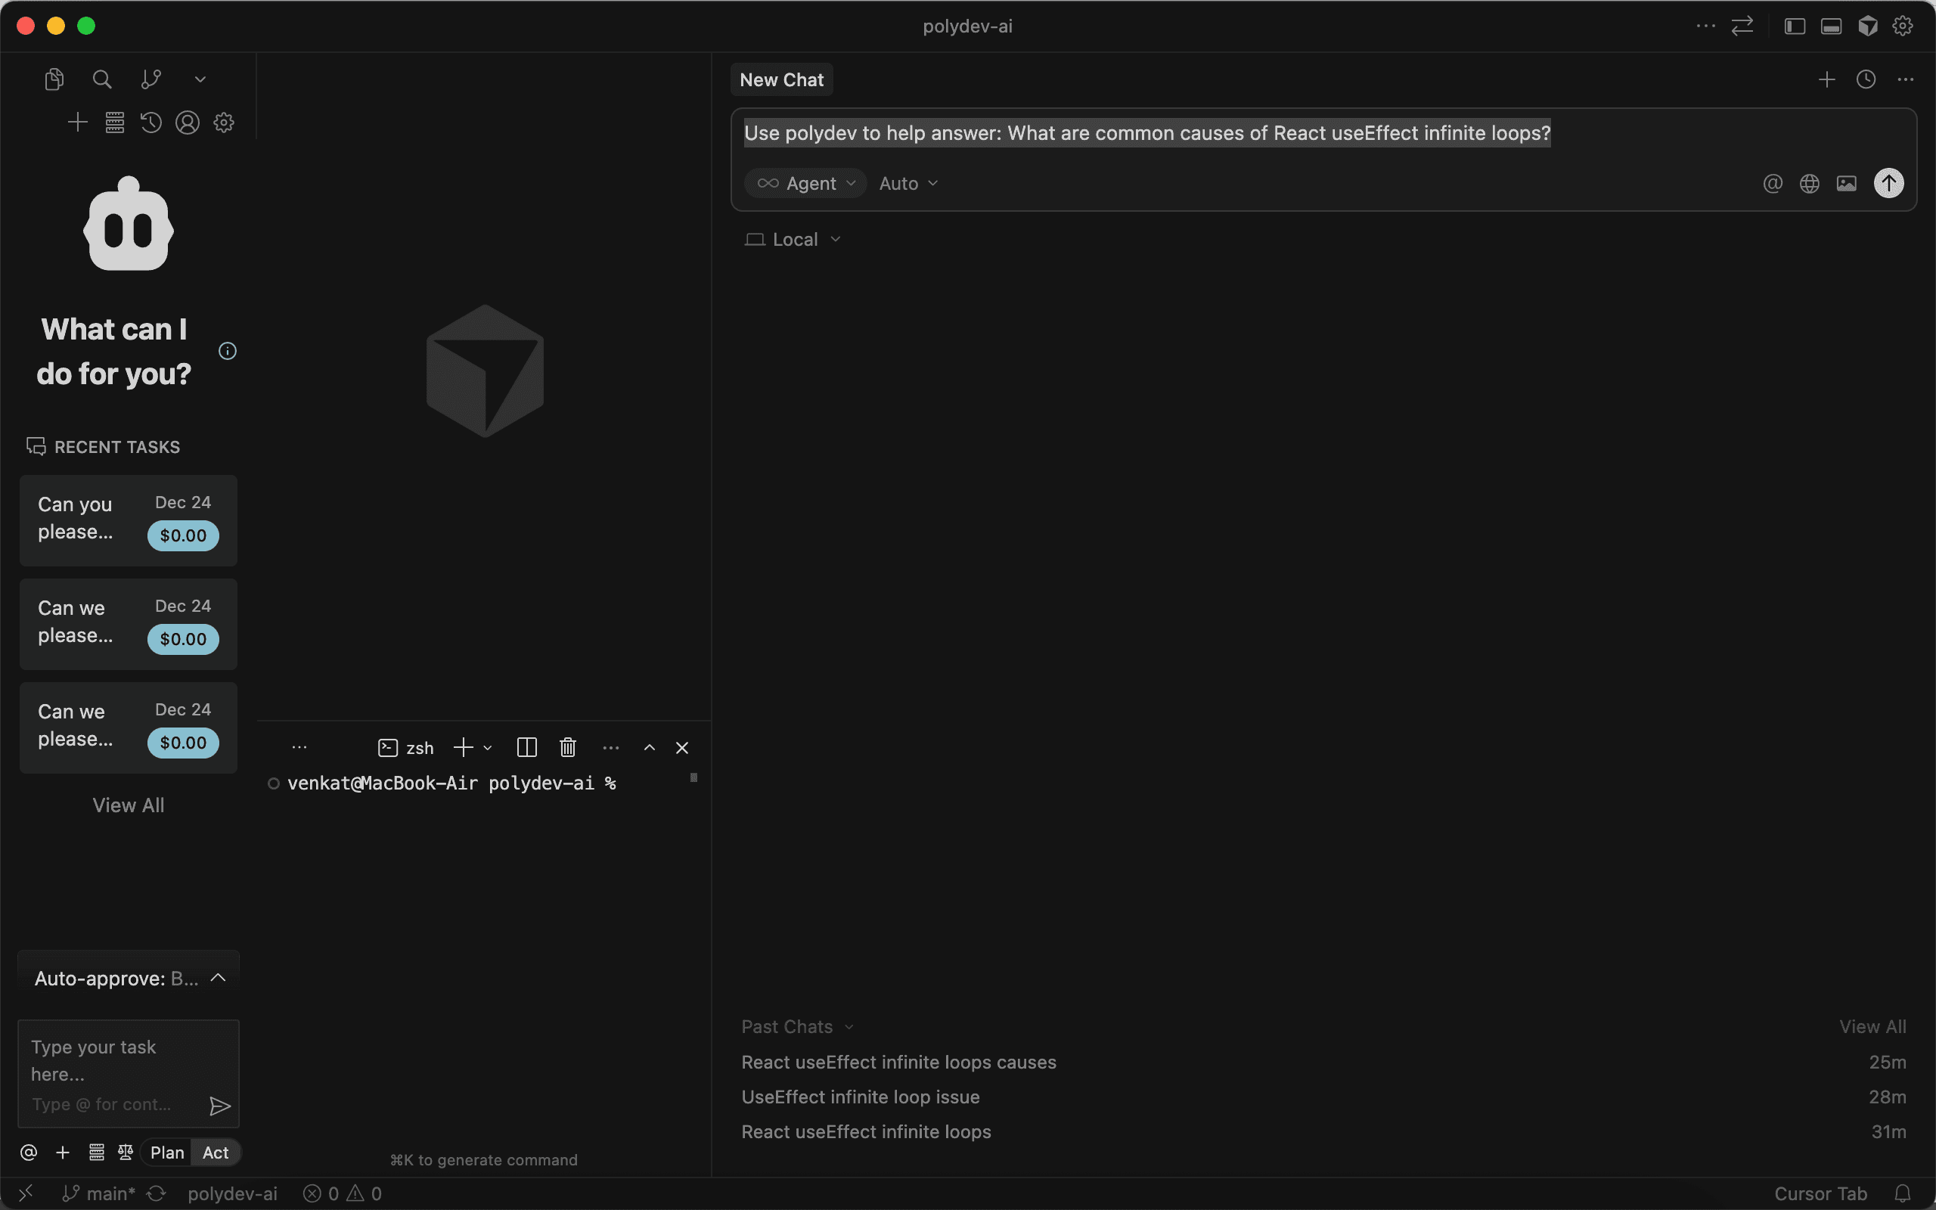Enable web search via the globe icon

[1810, 182]
